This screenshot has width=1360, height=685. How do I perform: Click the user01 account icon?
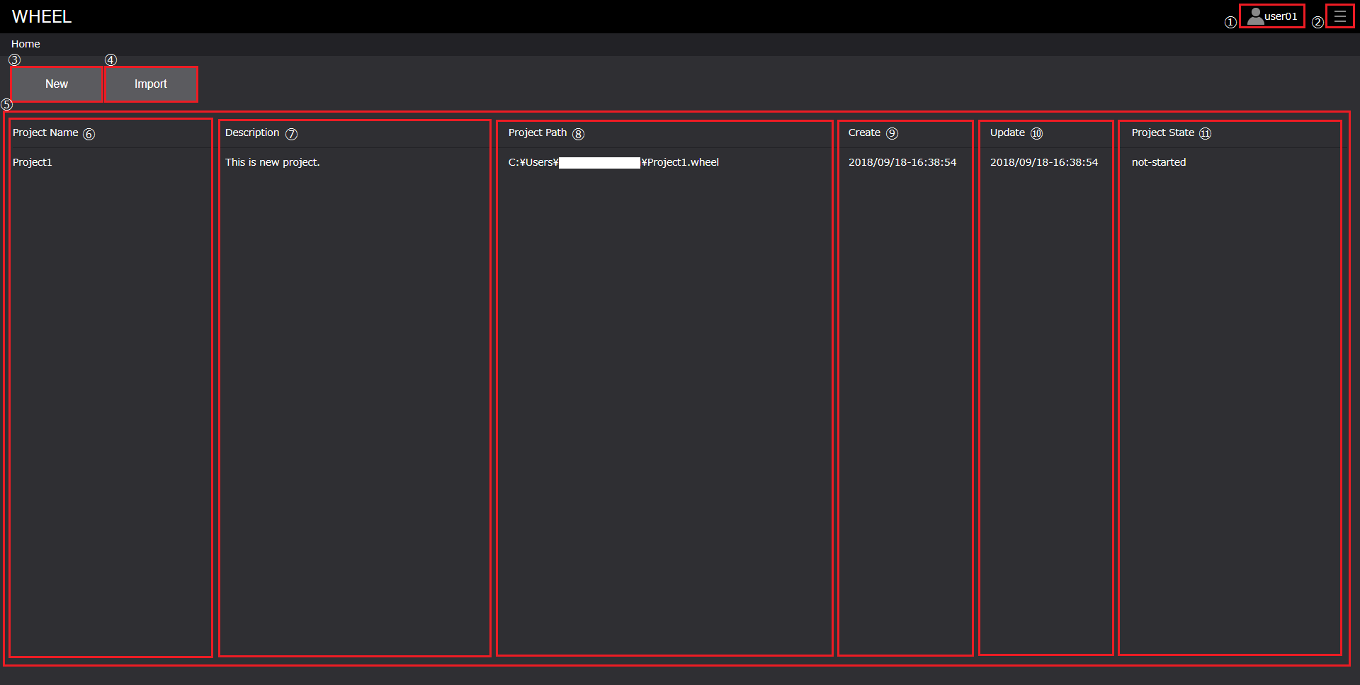(1271, 16)
